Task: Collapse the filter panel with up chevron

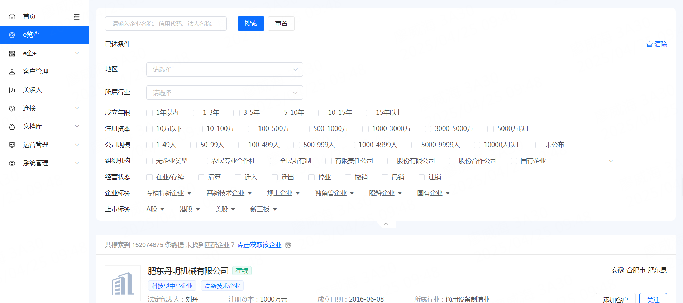Action: pos(386,224)
